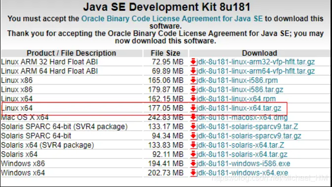Screen dimensions: 332x187
Task: Download jdk-8u181-linux-i586.tar.gz
Action: click(240, 89)
